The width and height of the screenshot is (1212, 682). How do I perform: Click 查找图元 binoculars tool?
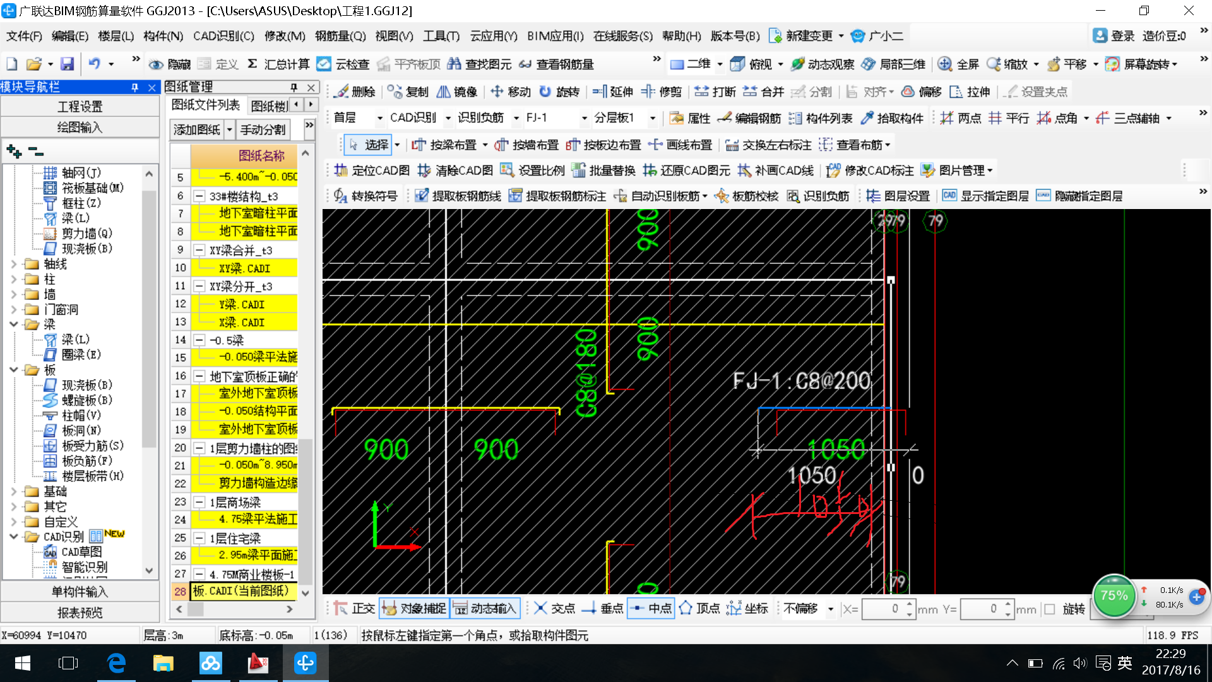pos(479,64)
